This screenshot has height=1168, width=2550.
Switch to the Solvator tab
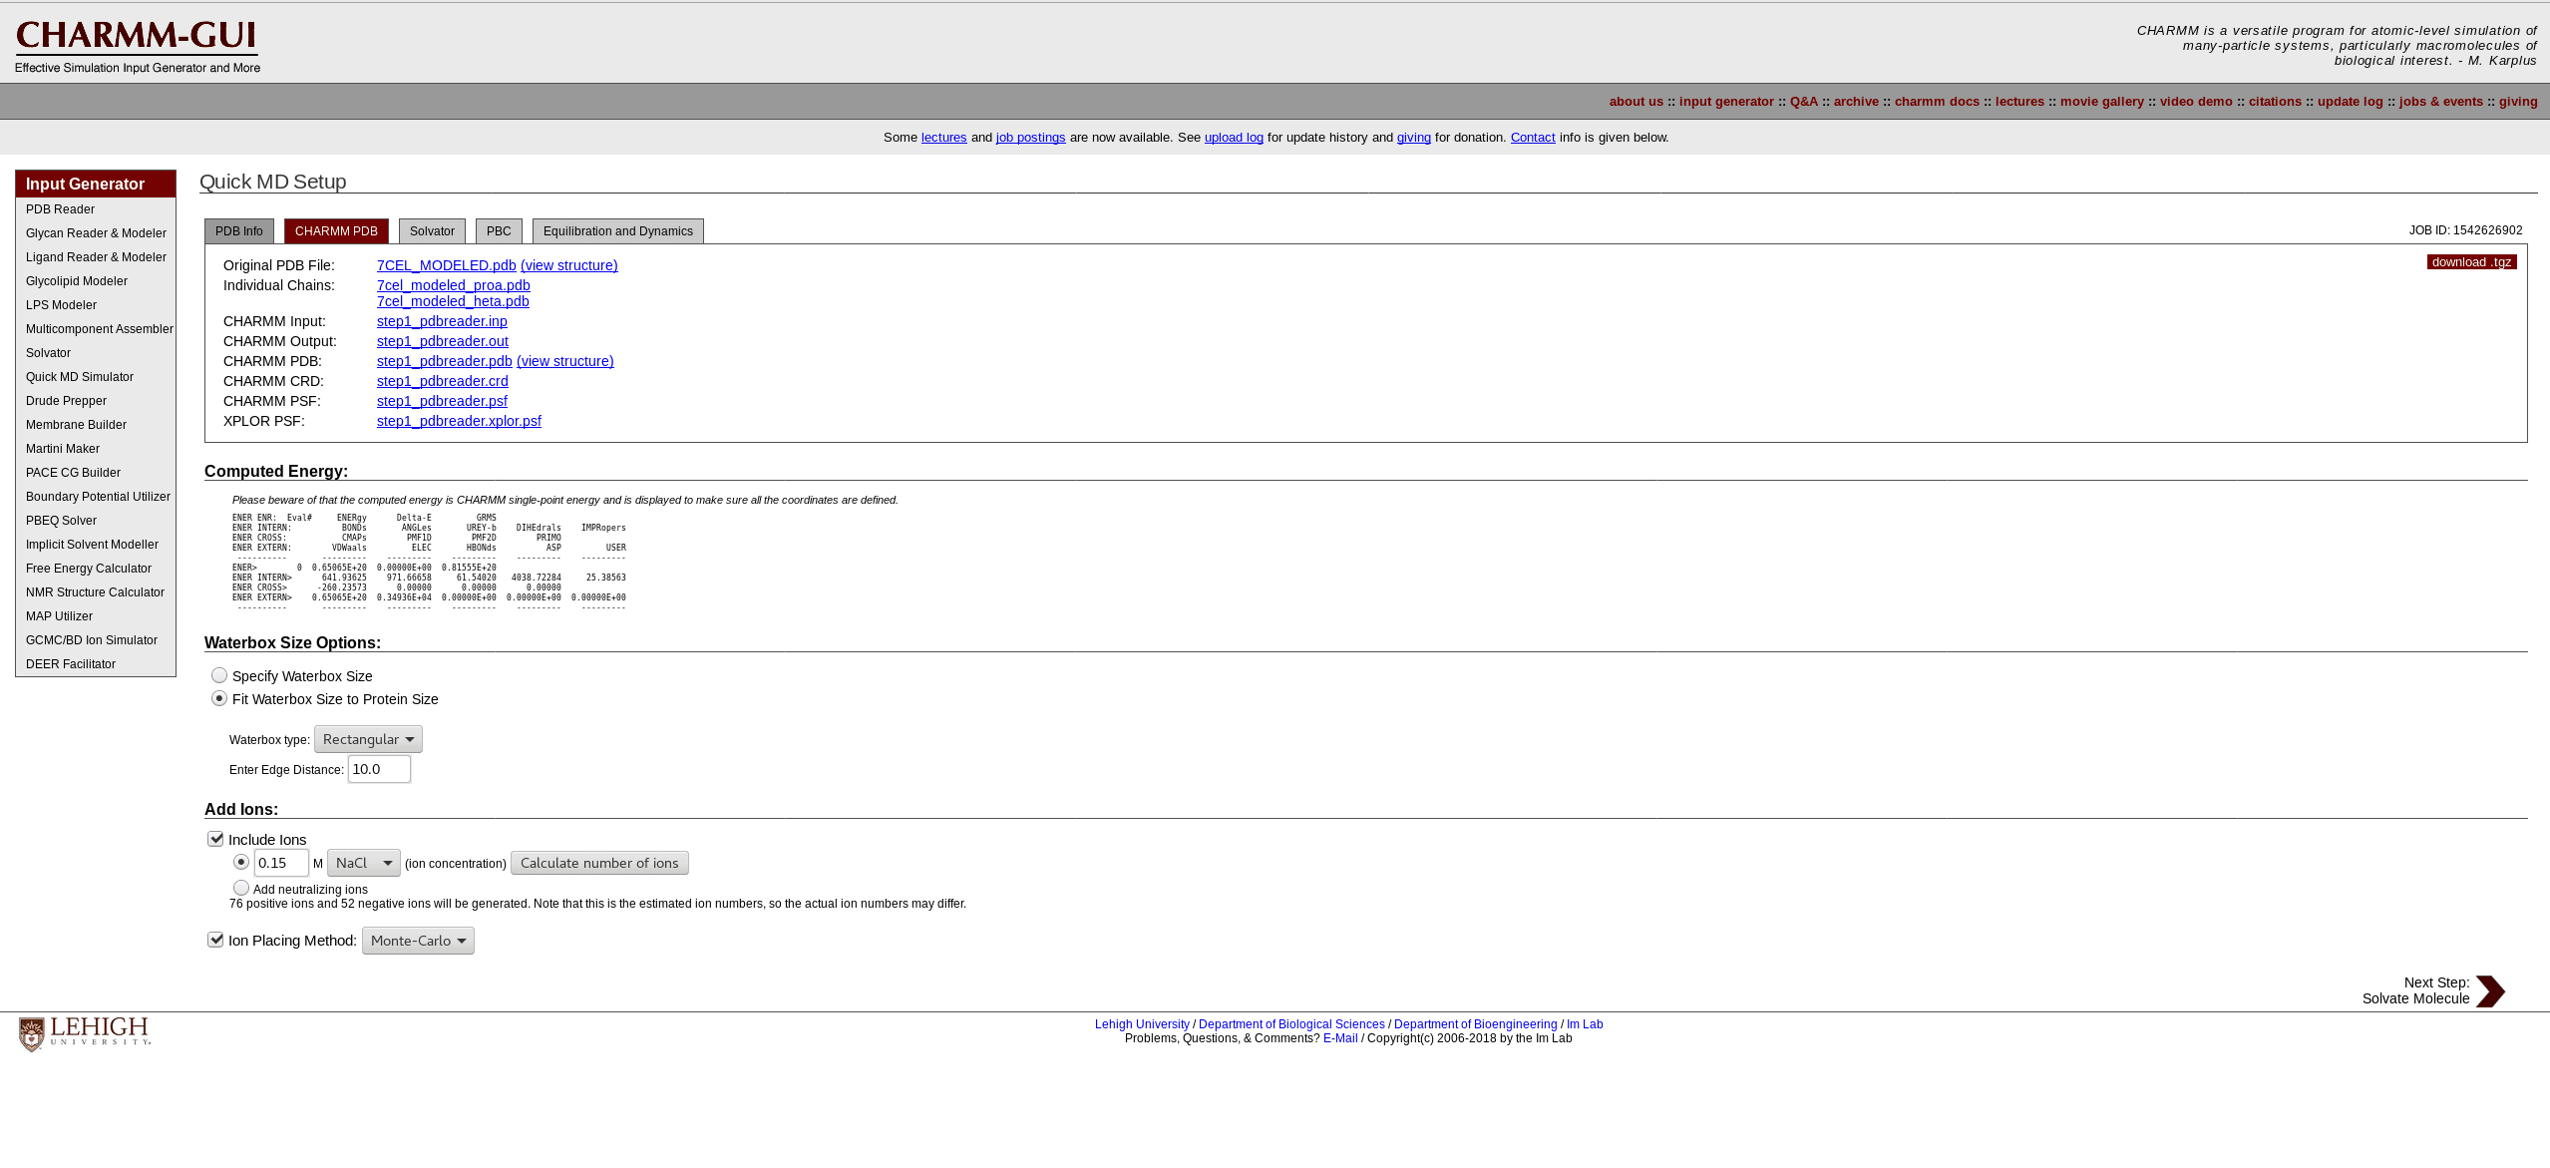[432, 231]
